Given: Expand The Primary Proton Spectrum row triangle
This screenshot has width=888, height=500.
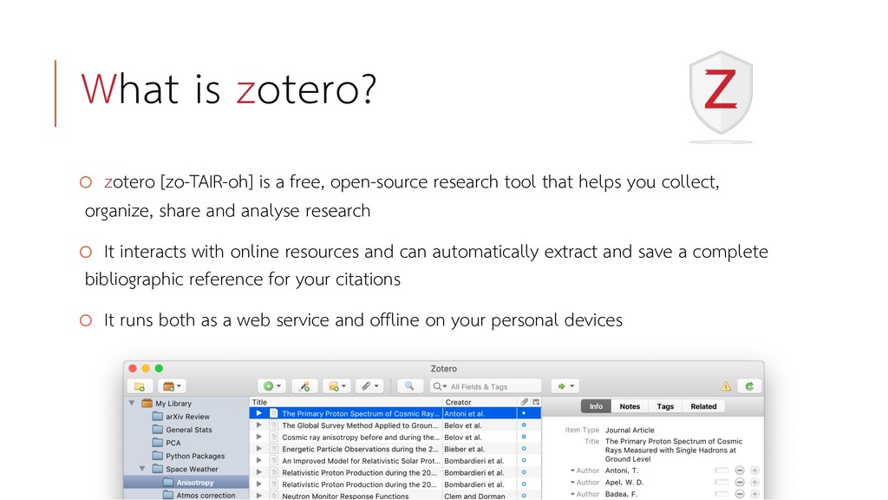Looking at the screenshot, I should pos(258,413).
